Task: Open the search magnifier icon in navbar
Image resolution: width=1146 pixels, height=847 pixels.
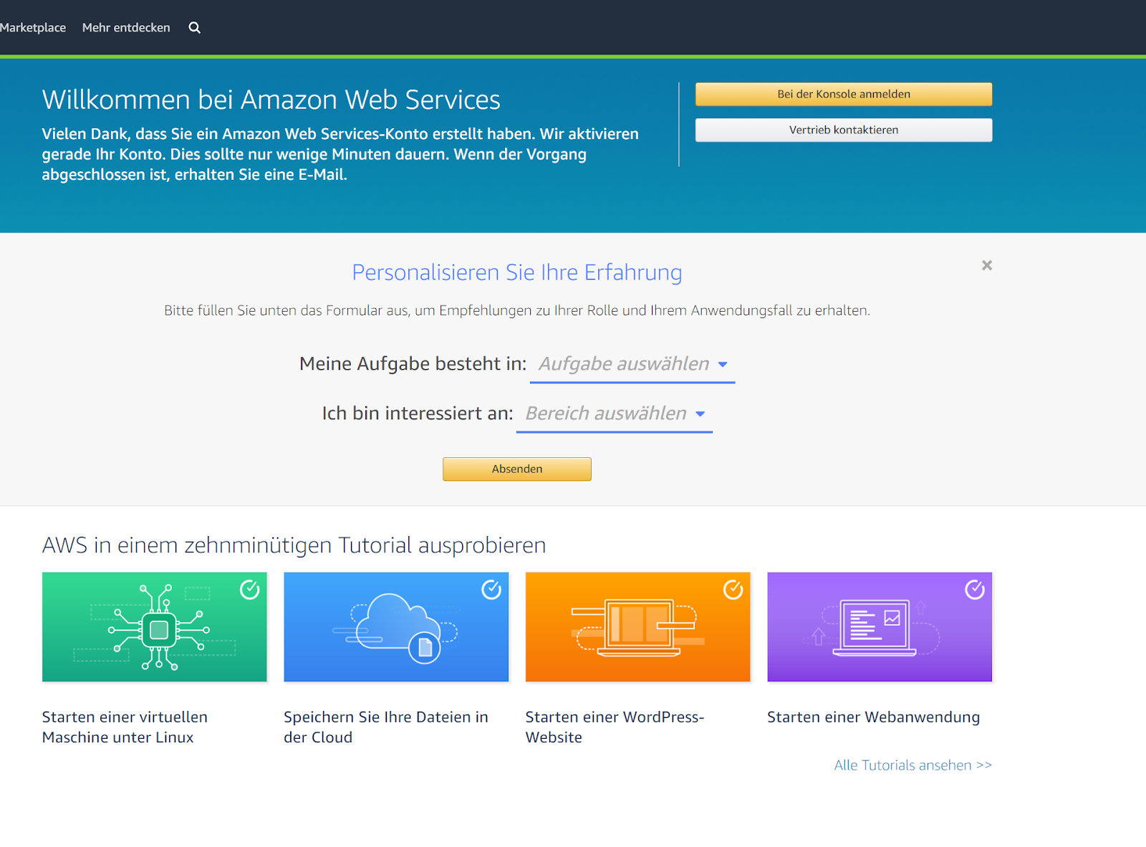Action: pos(194,28)
